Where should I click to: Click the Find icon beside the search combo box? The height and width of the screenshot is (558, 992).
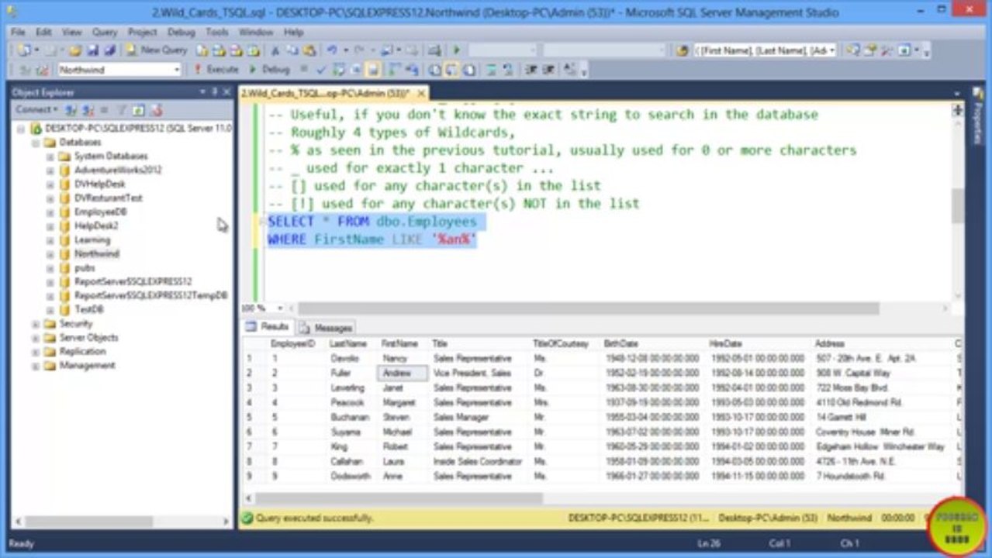(x=683, y=50)
